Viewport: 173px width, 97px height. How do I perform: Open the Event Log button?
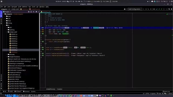166,92
